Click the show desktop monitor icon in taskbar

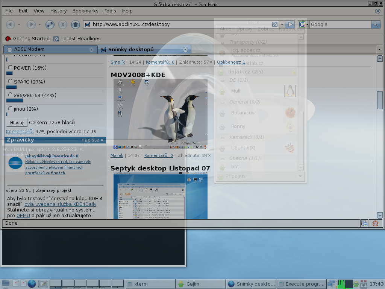[x=5, y=284]
